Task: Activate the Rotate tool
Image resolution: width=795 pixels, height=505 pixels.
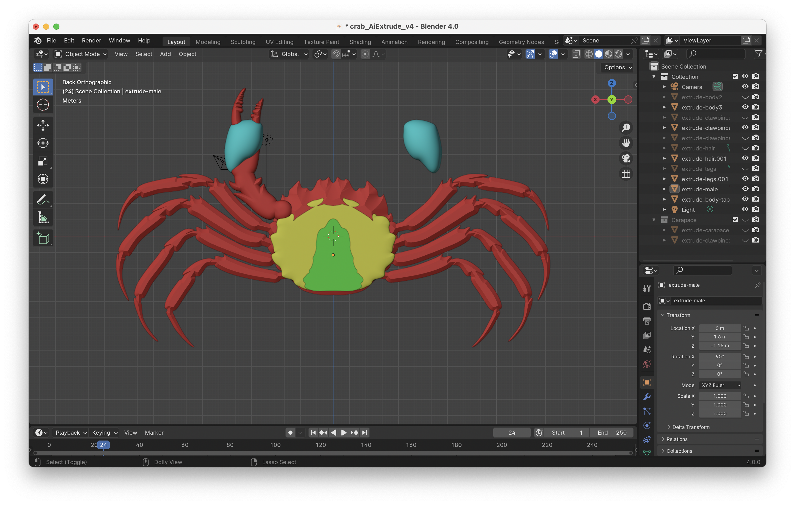Action: pos(43,143)
